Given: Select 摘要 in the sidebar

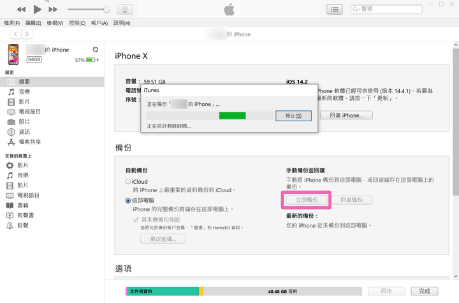Looking at the screenshot, I should pyautogui.click(x=52, y=82).
